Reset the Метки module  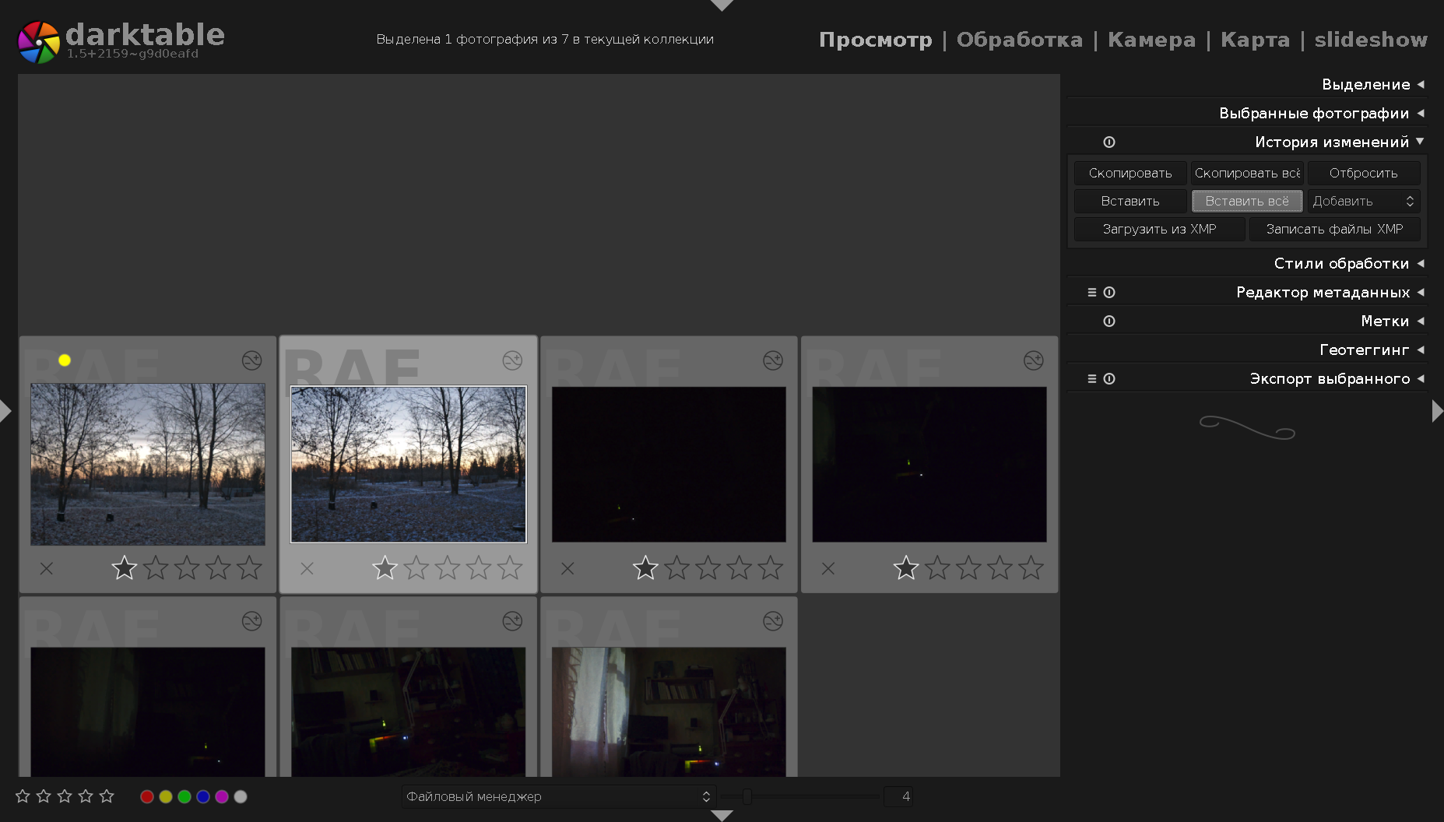1109,321
